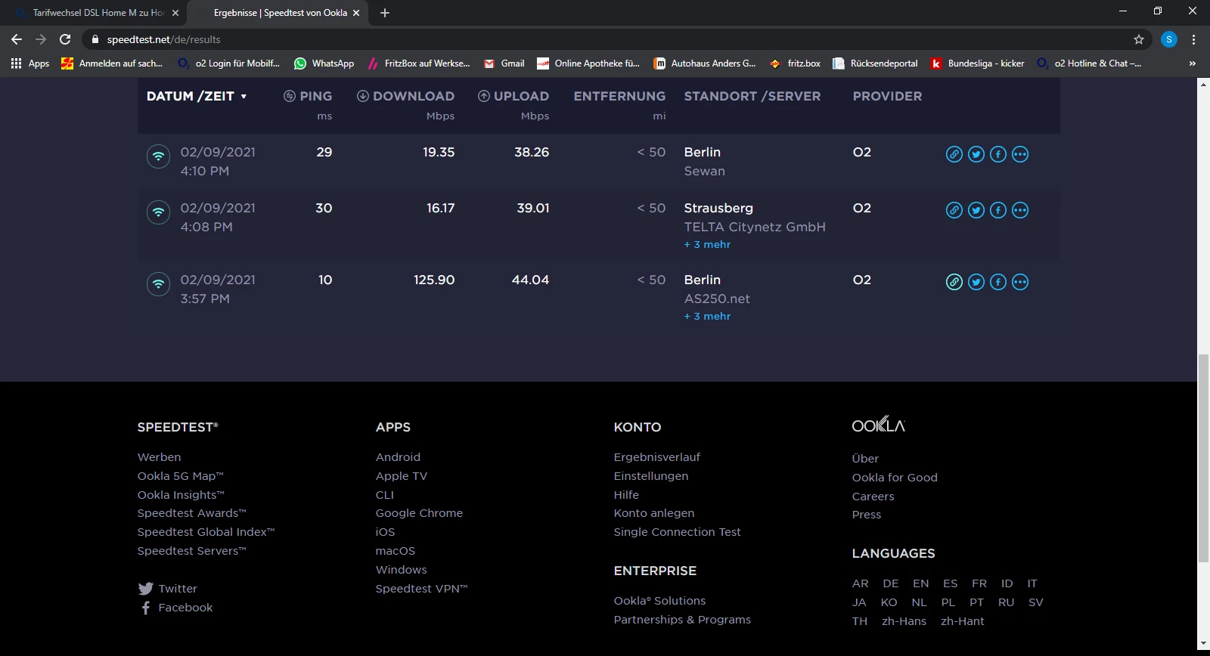Switch to Tarifwechsel DSL Home tab

point(97,13)
